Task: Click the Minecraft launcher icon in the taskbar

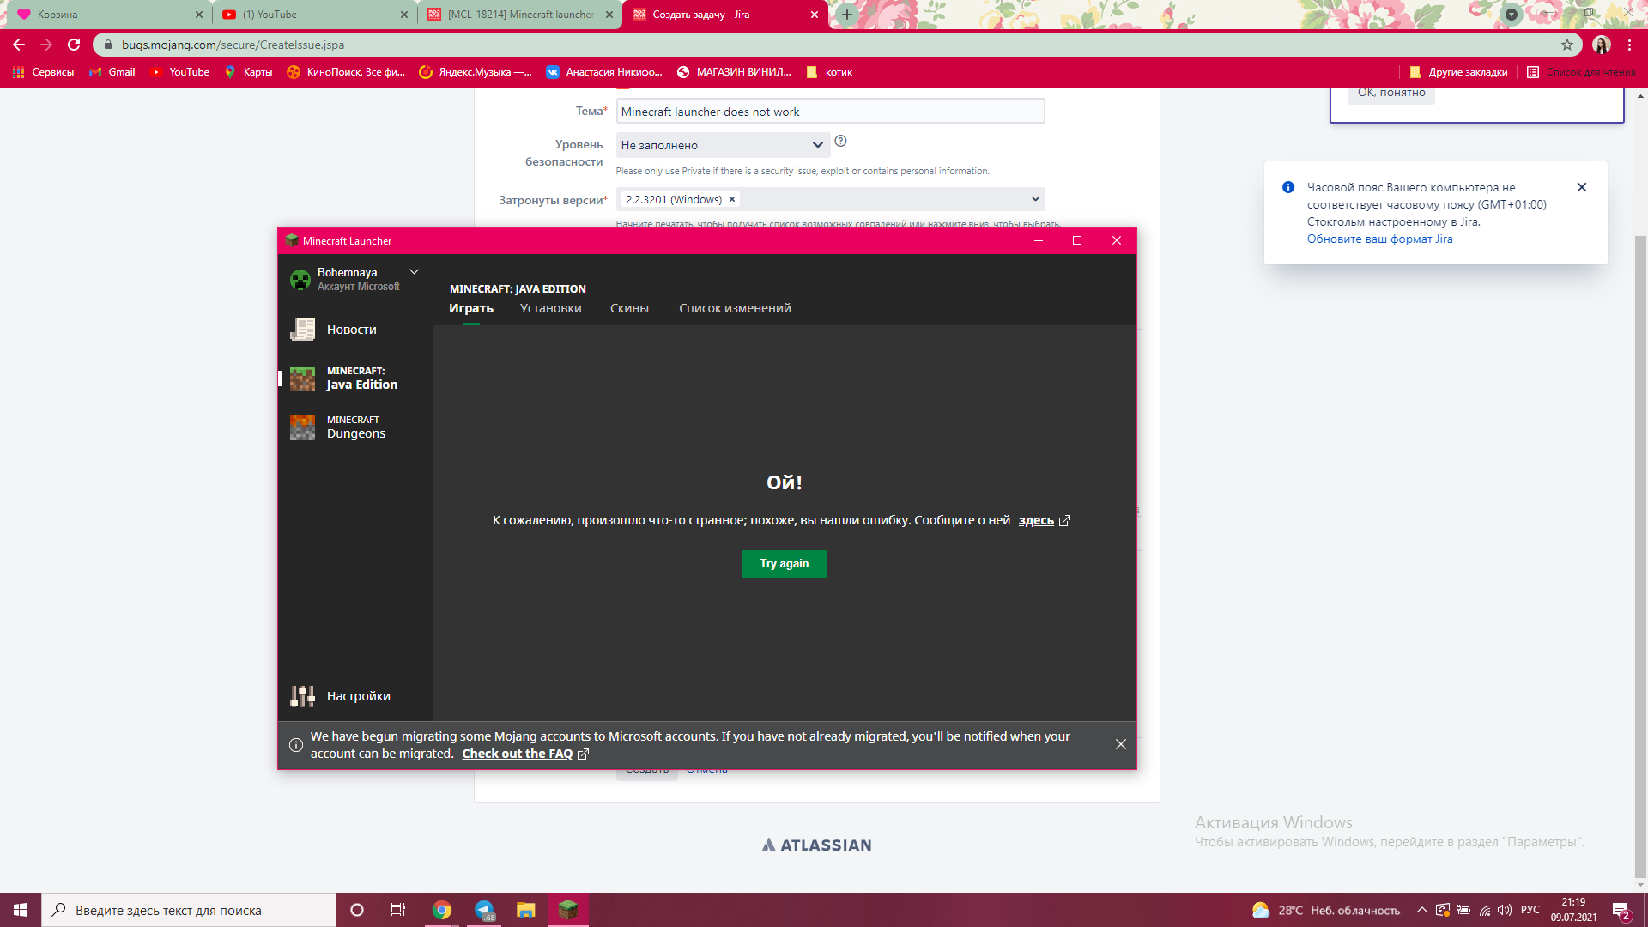Action: click(x=568, y=910)
